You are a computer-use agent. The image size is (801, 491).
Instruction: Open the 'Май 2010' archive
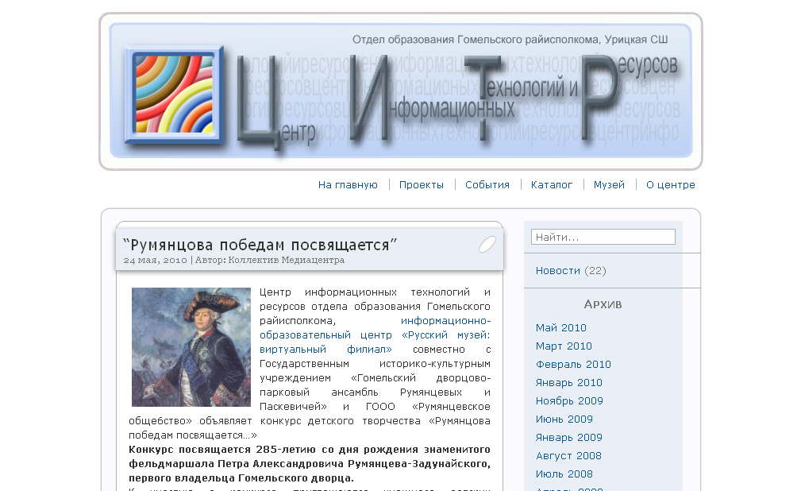point(560,328)
